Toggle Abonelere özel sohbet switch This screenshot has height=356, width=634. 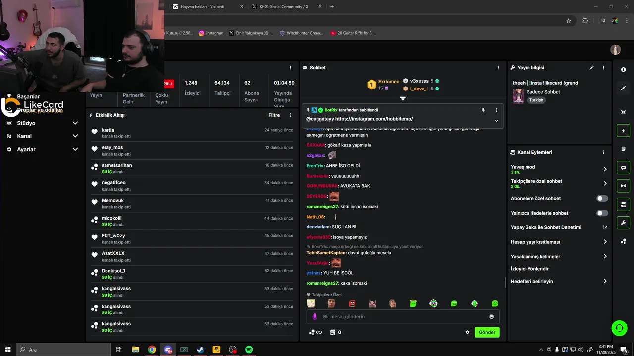602,198
